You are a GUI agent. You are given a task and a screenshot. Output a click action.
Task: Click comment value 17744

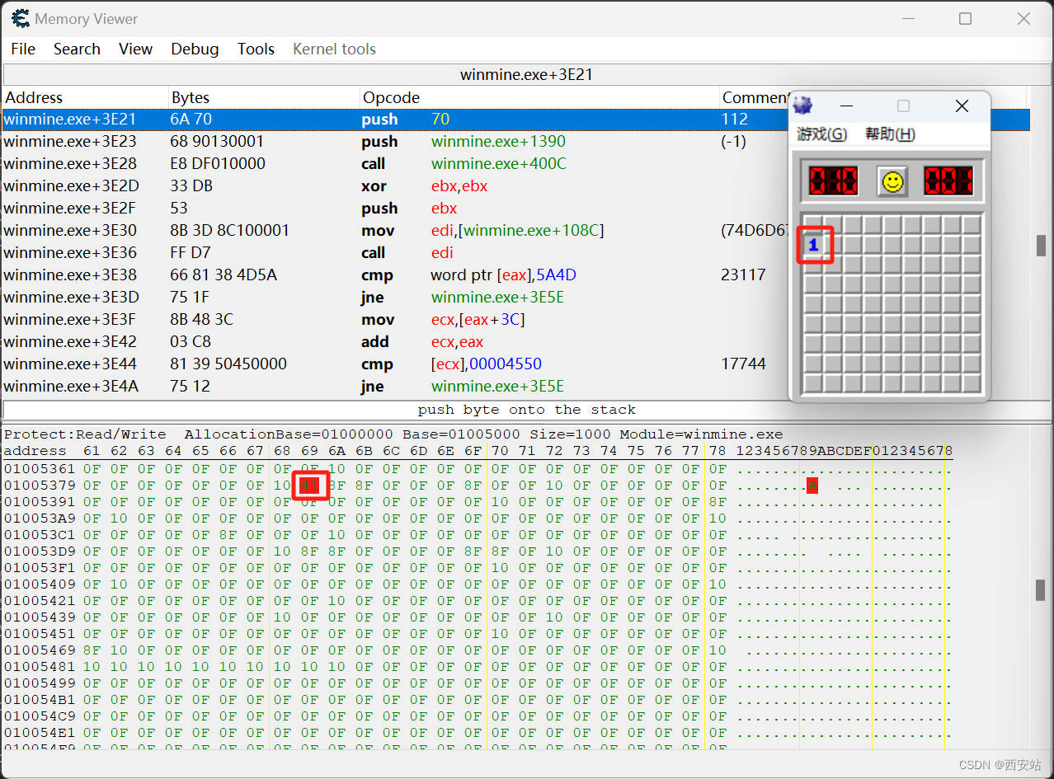[x=744, y=364]
